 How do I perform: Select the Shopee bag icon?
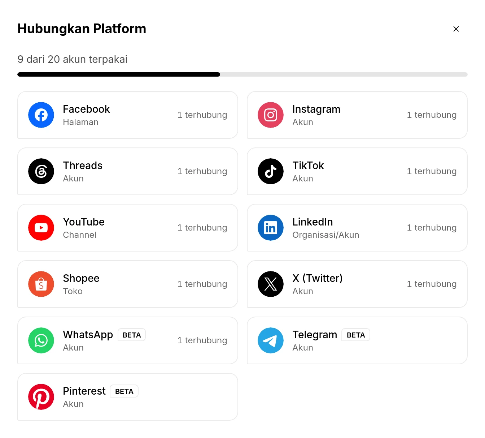coord(41,284)
